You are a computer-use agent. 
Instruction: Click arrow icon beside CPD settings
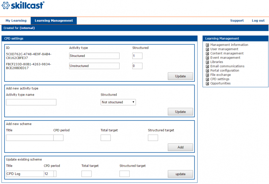(x=207, y=79)
